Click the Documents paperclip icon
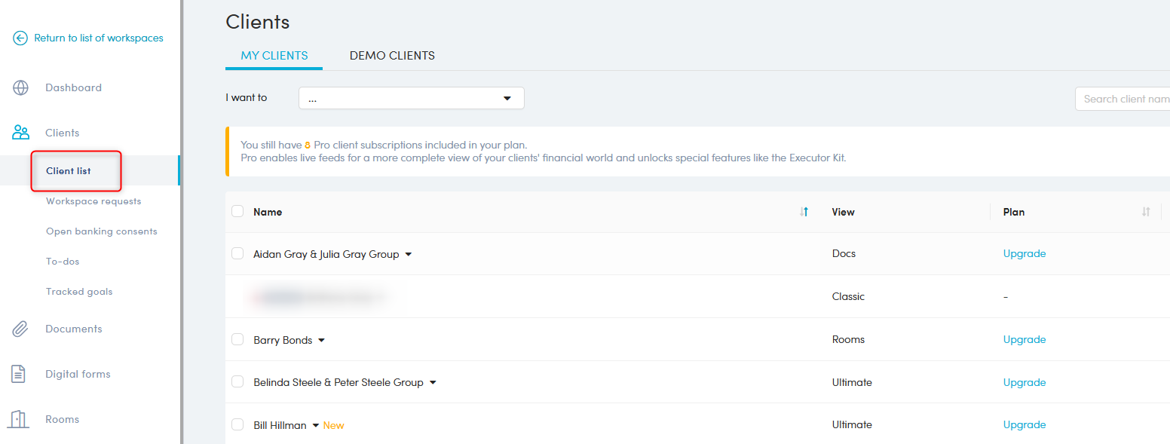This screenshot has width=1170, height=444. tap(20, 329)
